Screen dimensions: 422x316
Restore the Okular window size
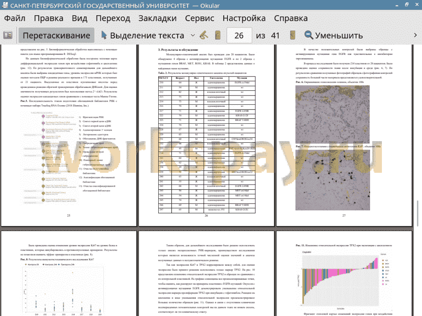[x=407, y=5]
